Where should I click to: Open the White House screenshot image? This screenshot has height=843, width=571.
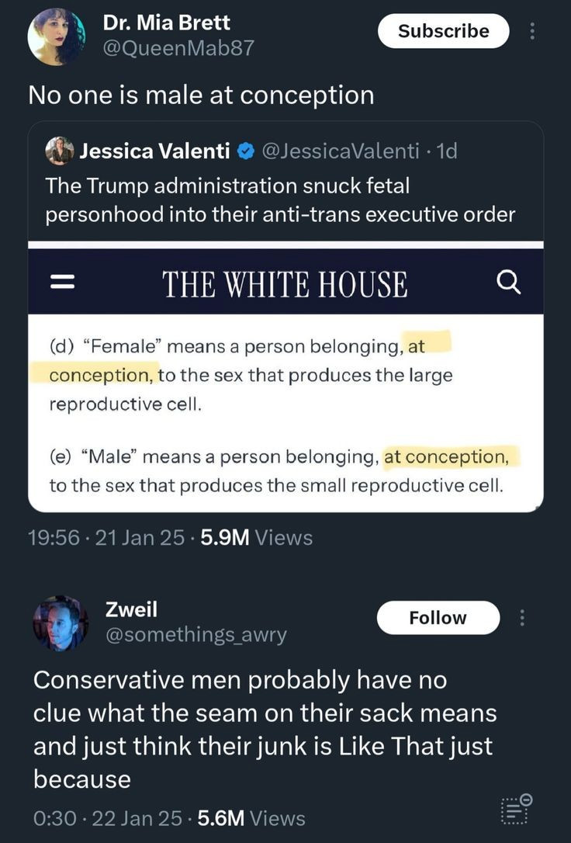point(285,377)
